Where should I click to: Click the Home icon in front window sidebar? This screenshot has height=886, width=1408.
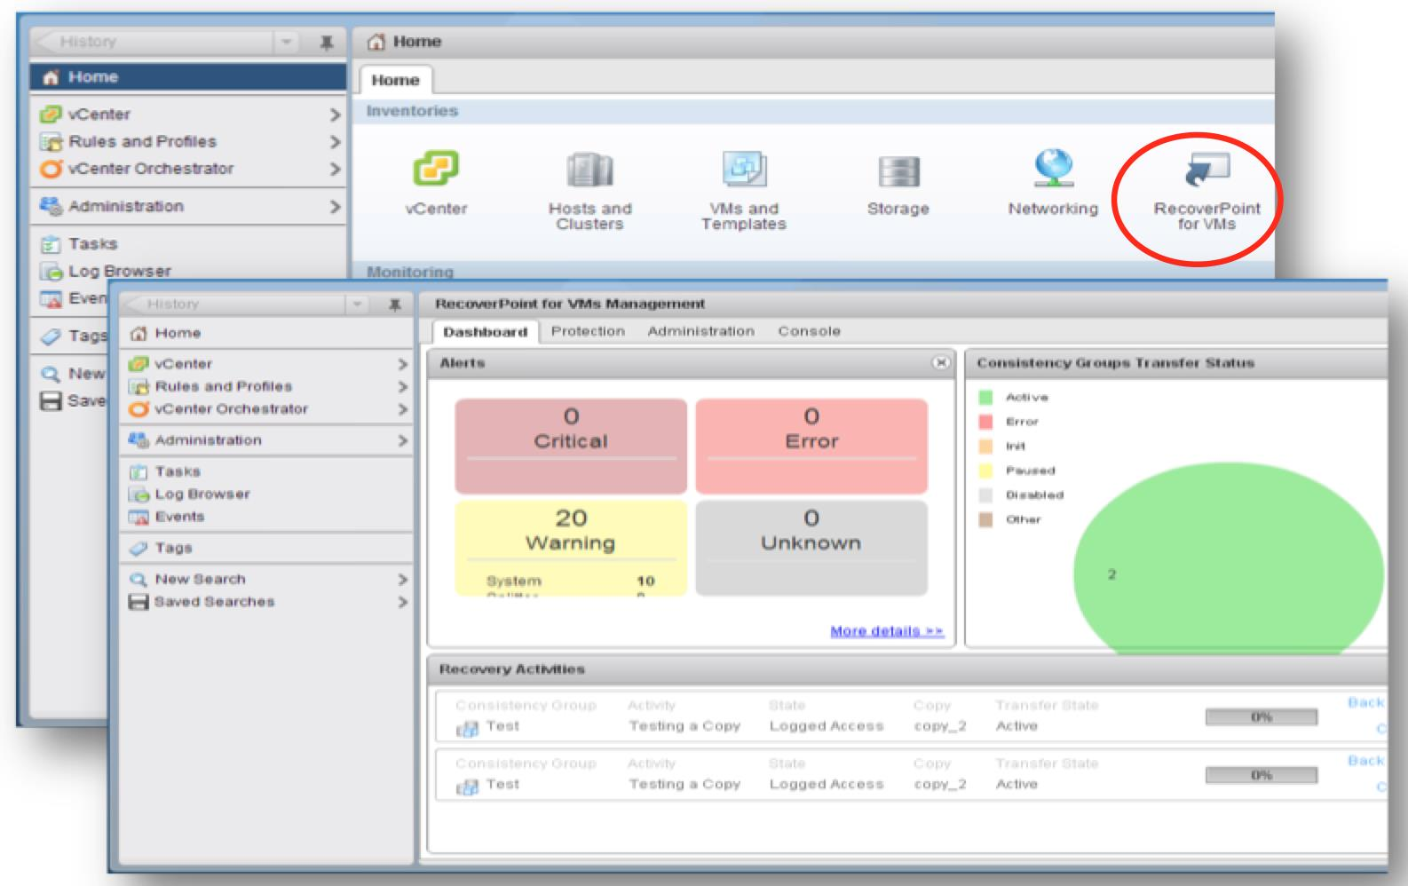coord(138,333)
